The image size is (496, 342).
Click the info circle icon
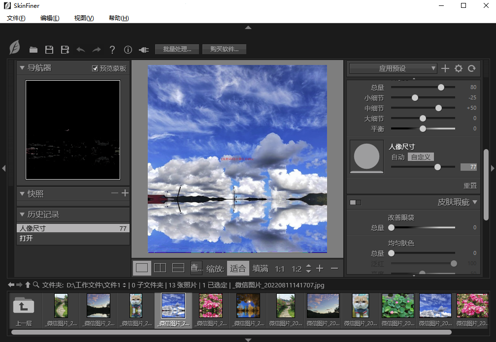pyautogui.click(x=128, y=50)
